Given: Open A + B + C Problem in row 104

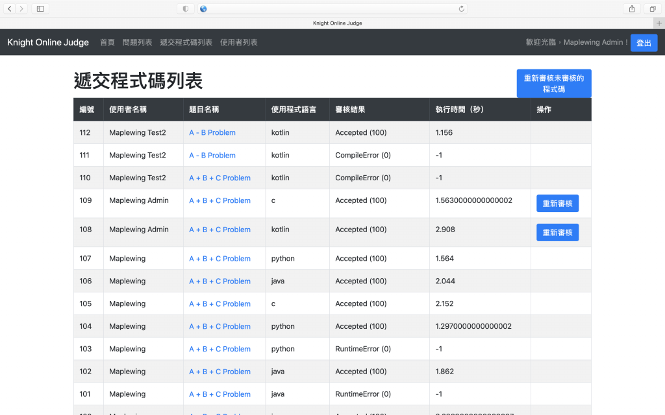Looking at the screenshot, I should pyautogui.click(x=220, y=327).
